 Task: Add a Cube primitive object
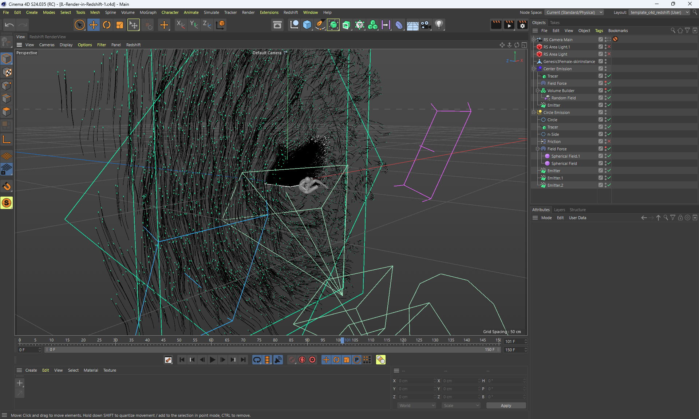coord(307,25)
